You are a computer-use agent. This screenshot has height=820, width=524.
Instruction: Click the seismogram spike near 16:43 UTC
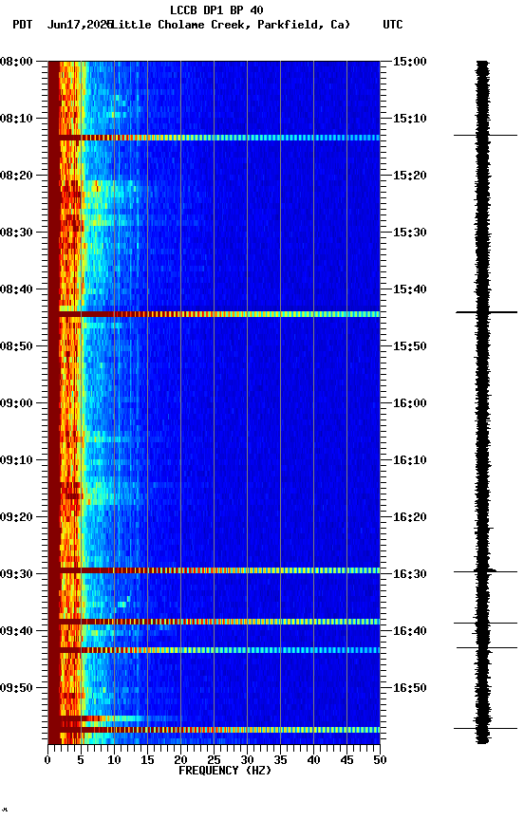486,648
